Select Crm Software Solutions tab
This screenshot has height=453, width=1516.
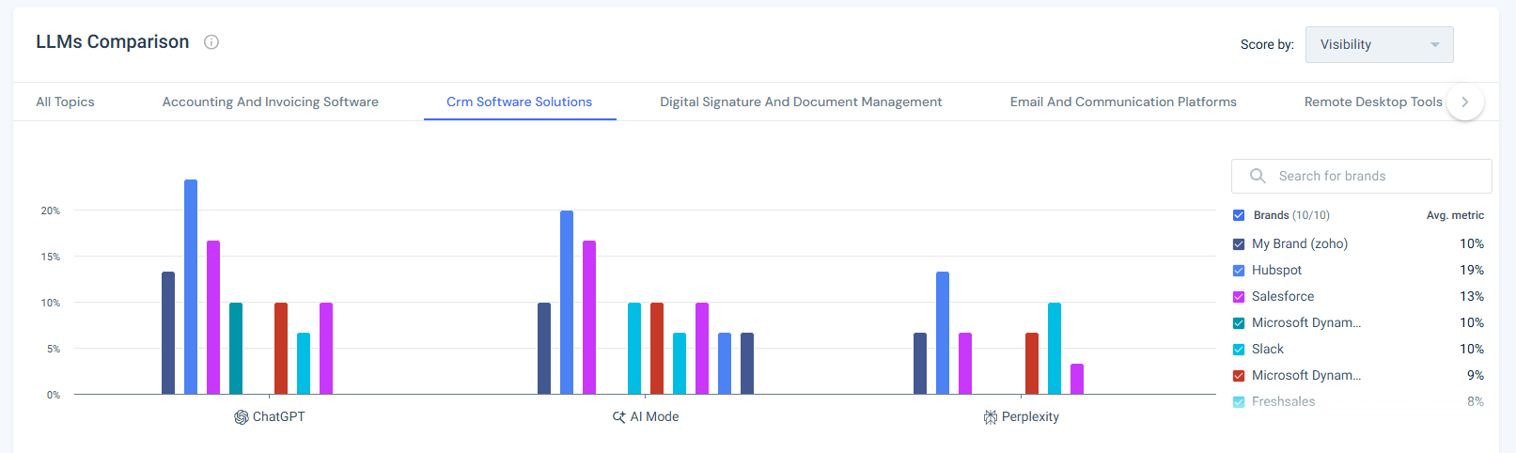coord(519,102)
